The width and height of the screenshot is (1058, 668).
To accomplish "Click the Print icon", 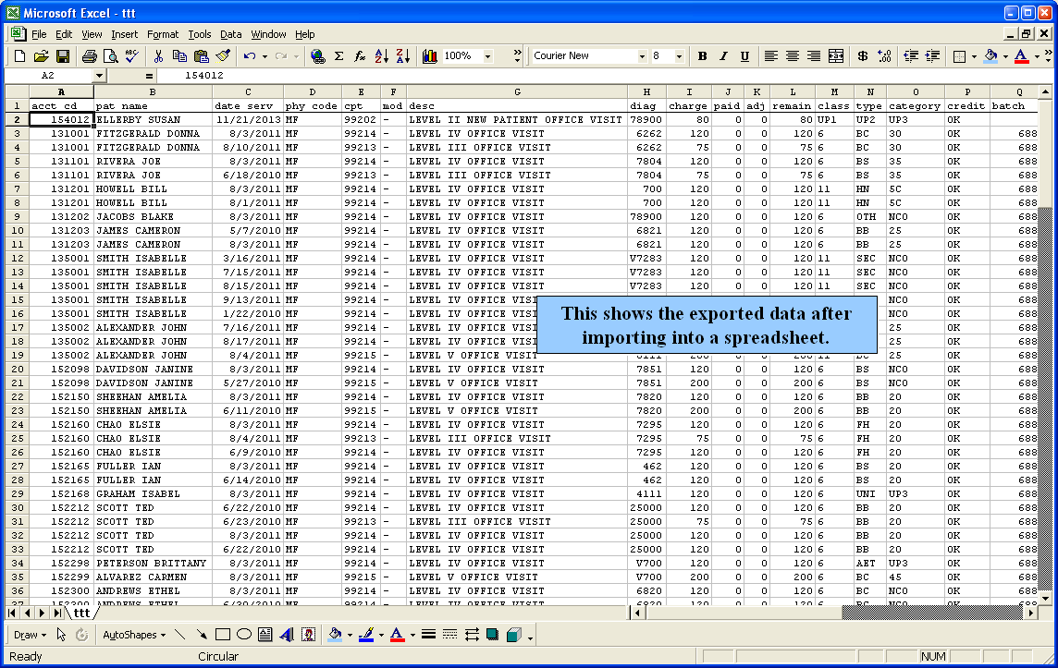I will pos(89,56).
